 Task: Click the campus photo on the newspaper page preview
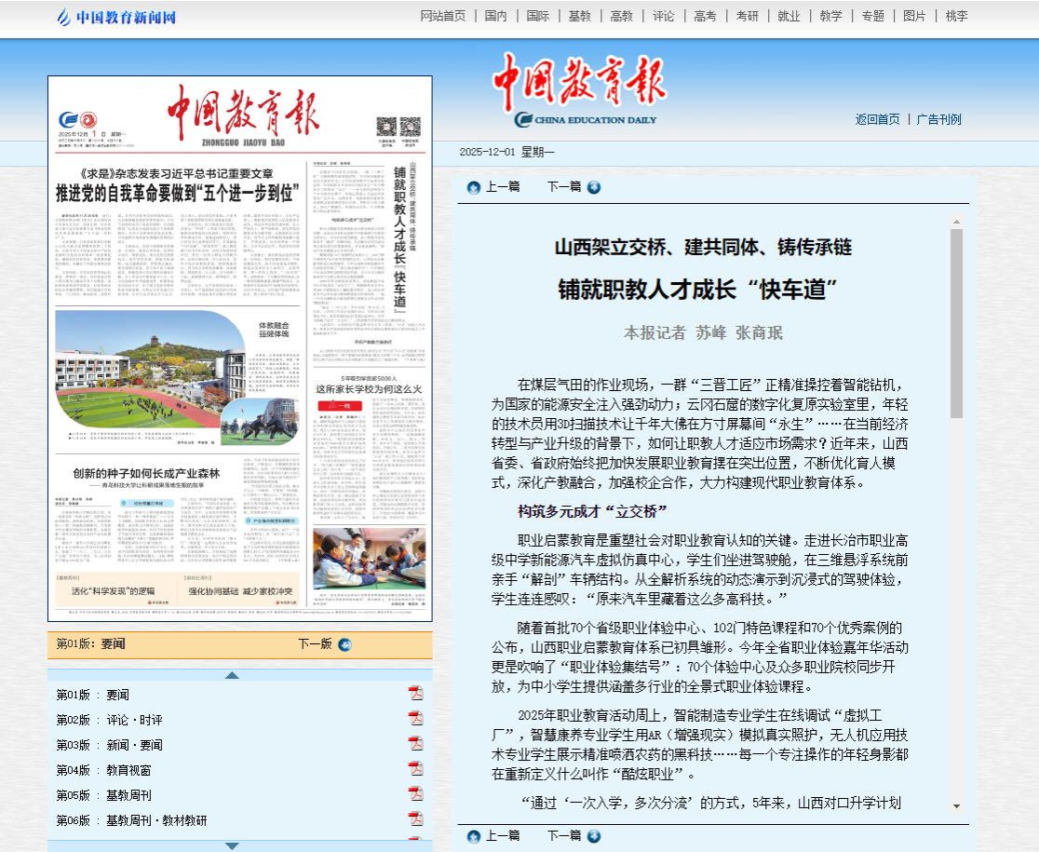pyautogui.click(x=149, y=377)
